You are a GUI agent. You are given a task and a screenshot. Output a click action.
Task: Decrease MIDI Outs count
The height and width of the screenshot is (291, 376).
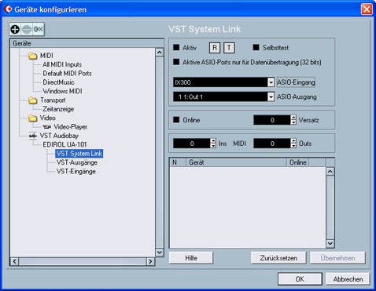point(293,146)
